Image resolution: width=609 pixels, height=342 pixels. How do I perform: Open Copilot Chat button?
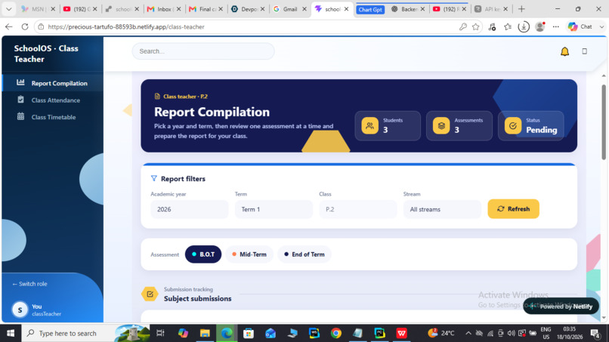[582, 26]
